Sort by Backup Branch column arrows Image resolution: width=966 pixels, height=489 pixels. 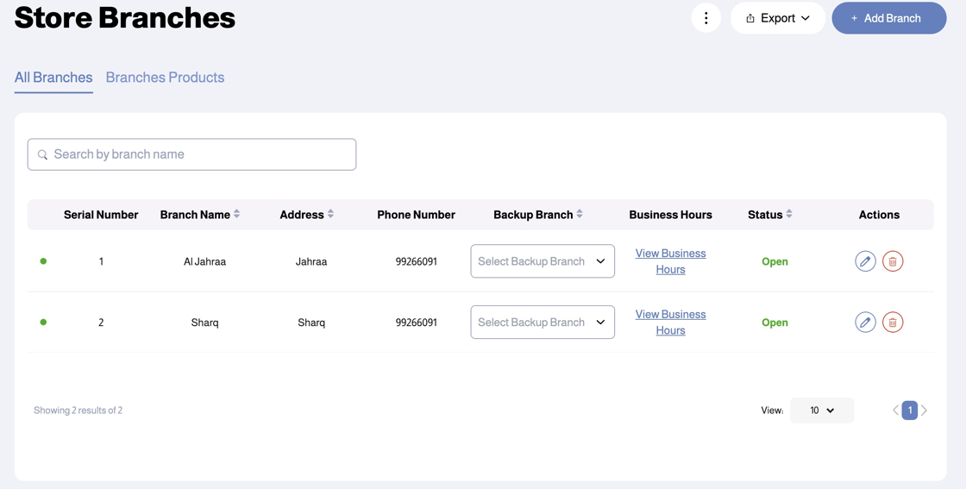579,214
